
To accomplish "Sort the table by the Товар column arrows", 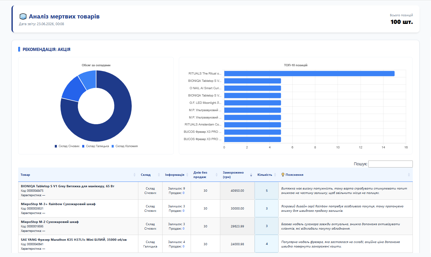I will (135, 175).
